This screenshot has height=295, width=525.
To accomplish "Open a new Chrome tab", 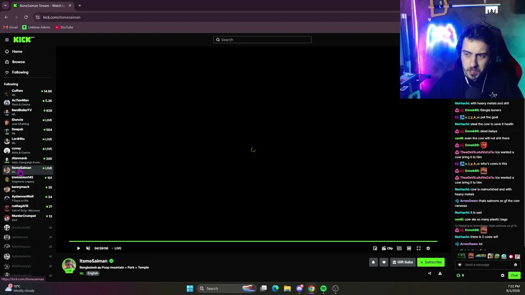I will [x=80, y=6].
